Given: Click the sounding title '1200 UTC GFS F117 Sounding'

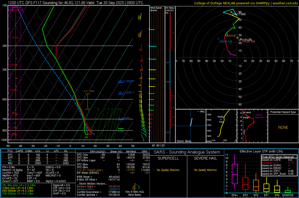Looking at the screenshot, I should 33,3.
